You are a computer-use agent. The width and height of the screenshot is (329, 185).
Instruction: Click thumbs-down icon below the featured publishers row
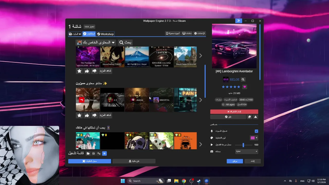[94, 115]
